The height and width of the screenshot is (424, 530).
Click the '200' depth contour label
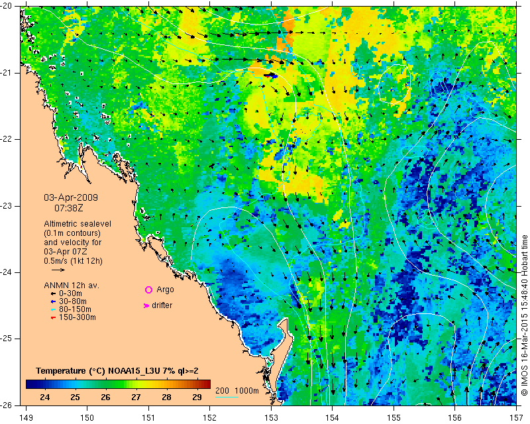pyautogui.click(x=222, y=390)
